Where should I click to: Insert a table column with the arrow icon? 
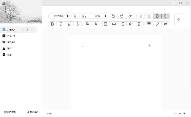(x=114, y=24)
